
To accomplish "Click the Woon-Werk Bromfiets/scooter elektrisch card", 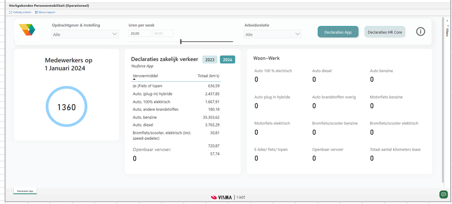I will [394, 128].
